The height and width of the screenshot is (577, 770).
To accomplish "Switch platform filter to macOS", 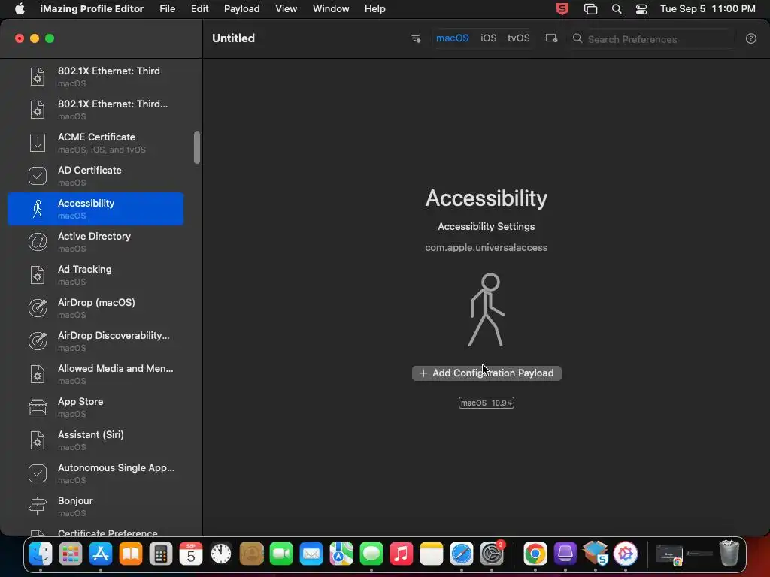I will [x=452, y=38].
